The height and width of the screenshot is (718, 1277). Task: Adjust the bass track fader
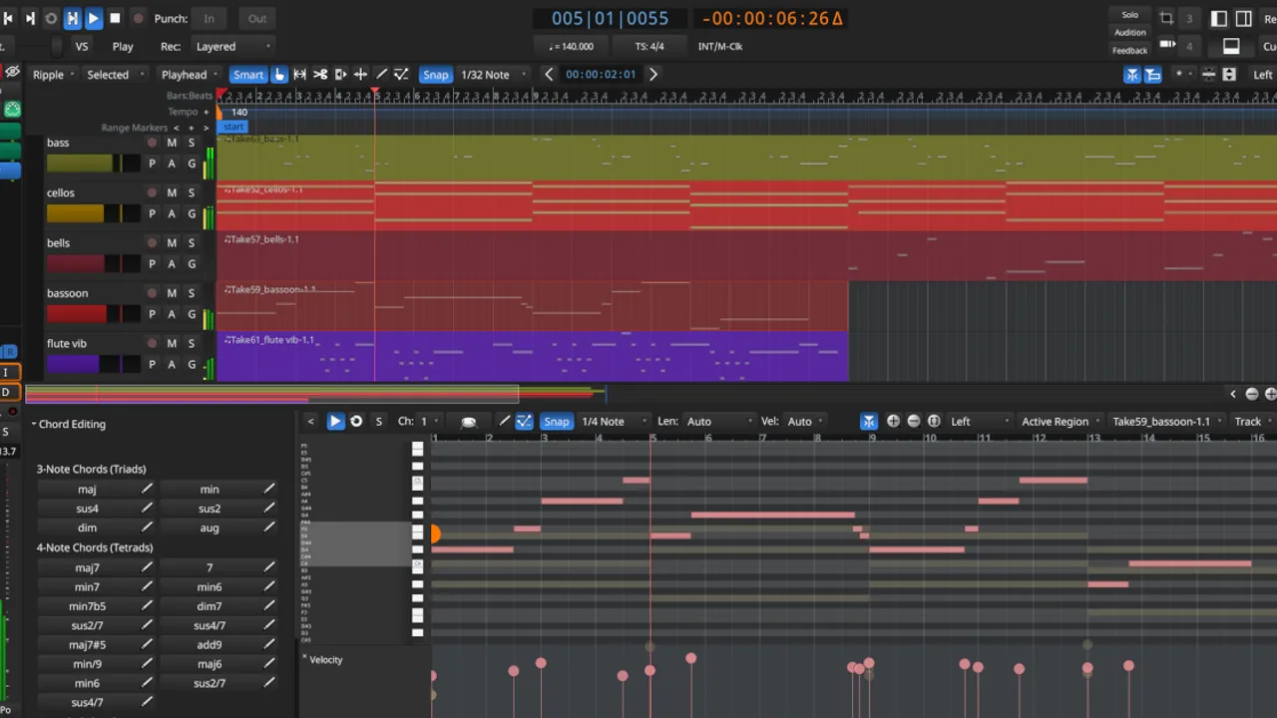(x=93, y=164)
